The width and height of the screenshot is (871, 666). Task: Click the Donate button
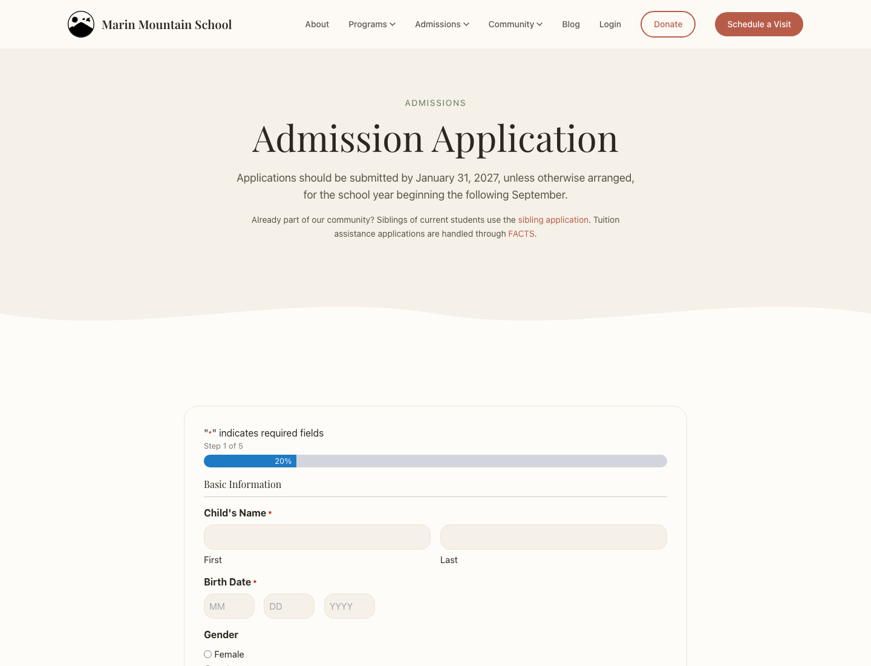[668, 24]
